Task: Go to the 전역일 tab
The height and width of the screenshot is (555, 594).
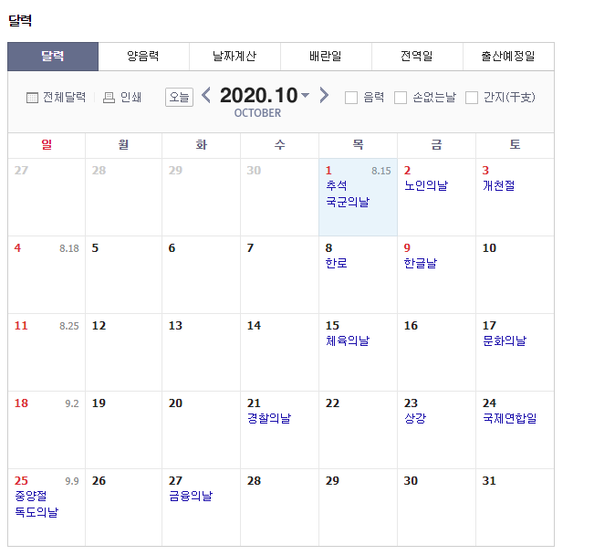Action: click(x=417, y=57)
